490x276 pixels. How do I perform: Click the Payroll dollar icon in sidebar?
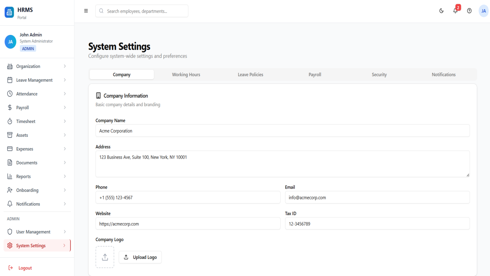coord(10,108)
